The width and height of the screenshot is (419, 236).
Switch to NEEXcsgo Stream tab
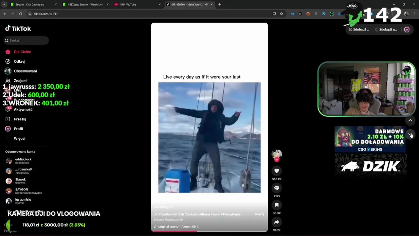click(85, 5)
